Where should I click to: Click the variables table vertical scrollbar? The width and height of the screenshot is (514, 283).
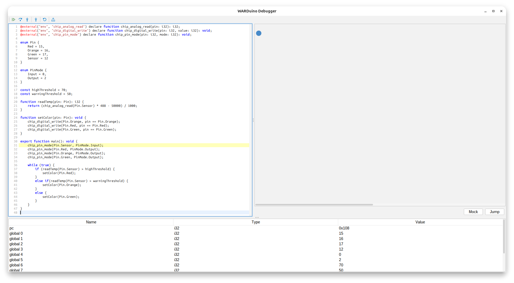(504, 237)
